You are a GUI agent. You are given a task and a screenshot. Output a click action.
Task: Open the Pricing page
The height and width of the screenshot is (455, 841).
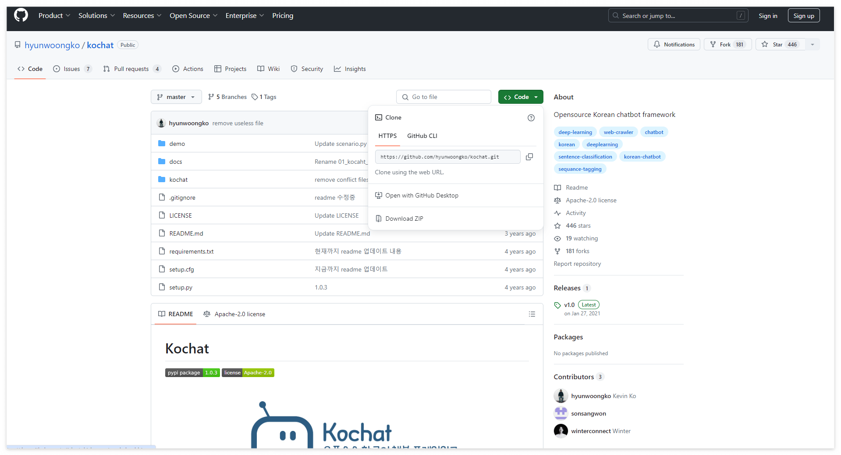click(x=283, y=15)
